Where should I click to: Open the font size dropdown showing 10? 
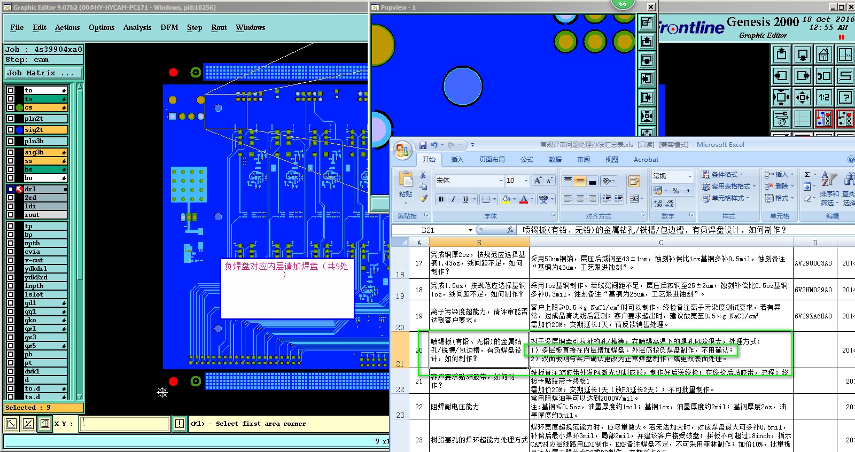point(526,181)
